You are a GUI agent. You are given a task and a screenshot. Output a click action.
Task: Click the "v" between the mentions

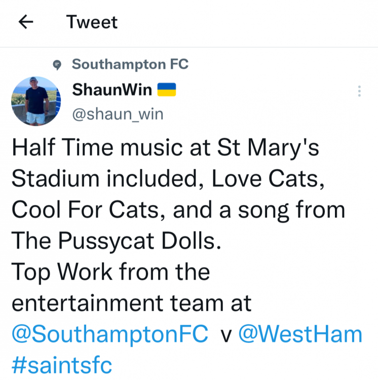pos(227,335)
